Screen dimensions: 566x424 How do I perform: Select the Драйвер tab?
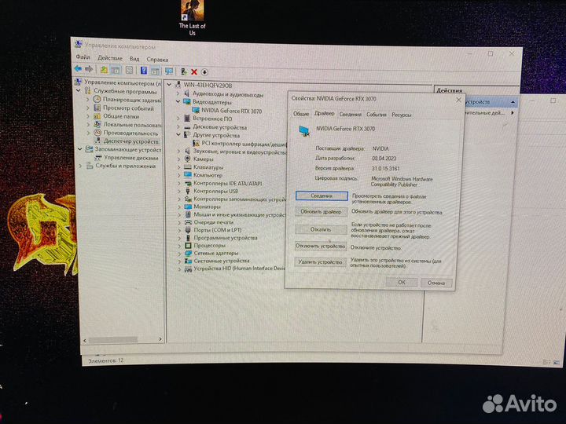[324, 113]
